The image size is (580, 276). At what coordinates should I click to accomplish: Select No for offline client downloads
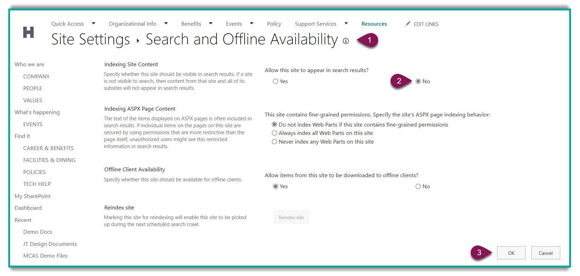[x=418, y=187]
